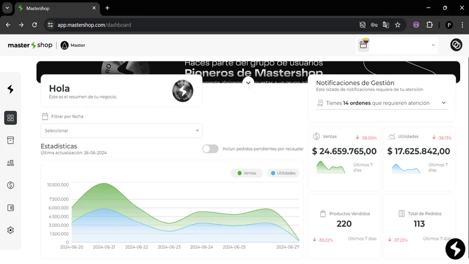
Task: Click the store icon with flag
Action: (x=363, y=45)
